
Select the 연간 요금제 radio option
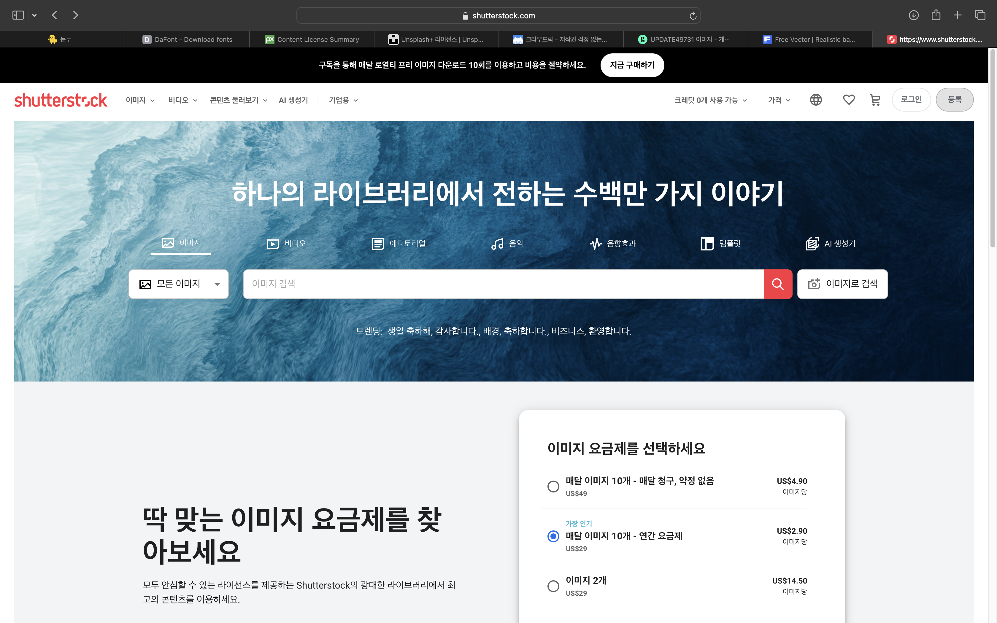[x=553, y=536]
